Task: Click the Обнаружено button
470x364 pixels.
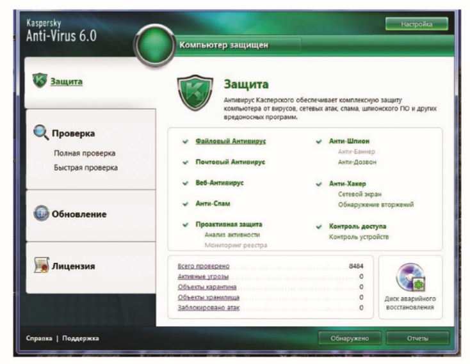Action: pos(350,338)
